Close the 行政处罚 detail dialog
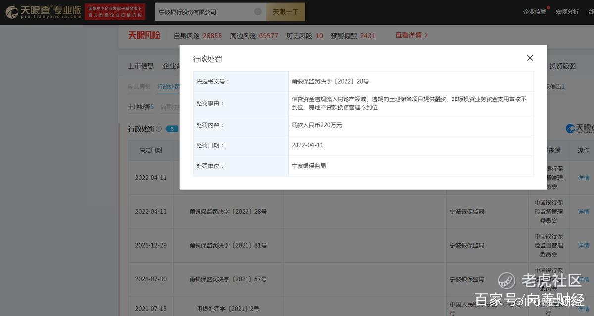This screenshot has height=316, width=594. click(530, 58)
